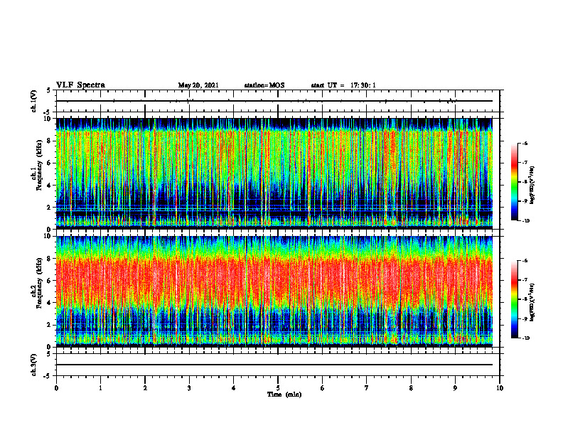Click the "start UT = 17:30:1" text
The height and width of the screenshot is (435, 563).
[x=343, y=85]
